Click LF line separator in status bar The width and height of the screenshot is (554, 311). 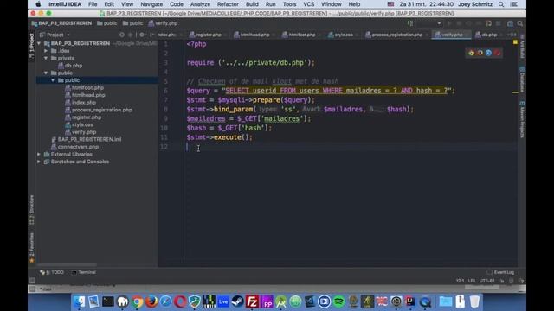pyautogui.click(x=472, y=281)
